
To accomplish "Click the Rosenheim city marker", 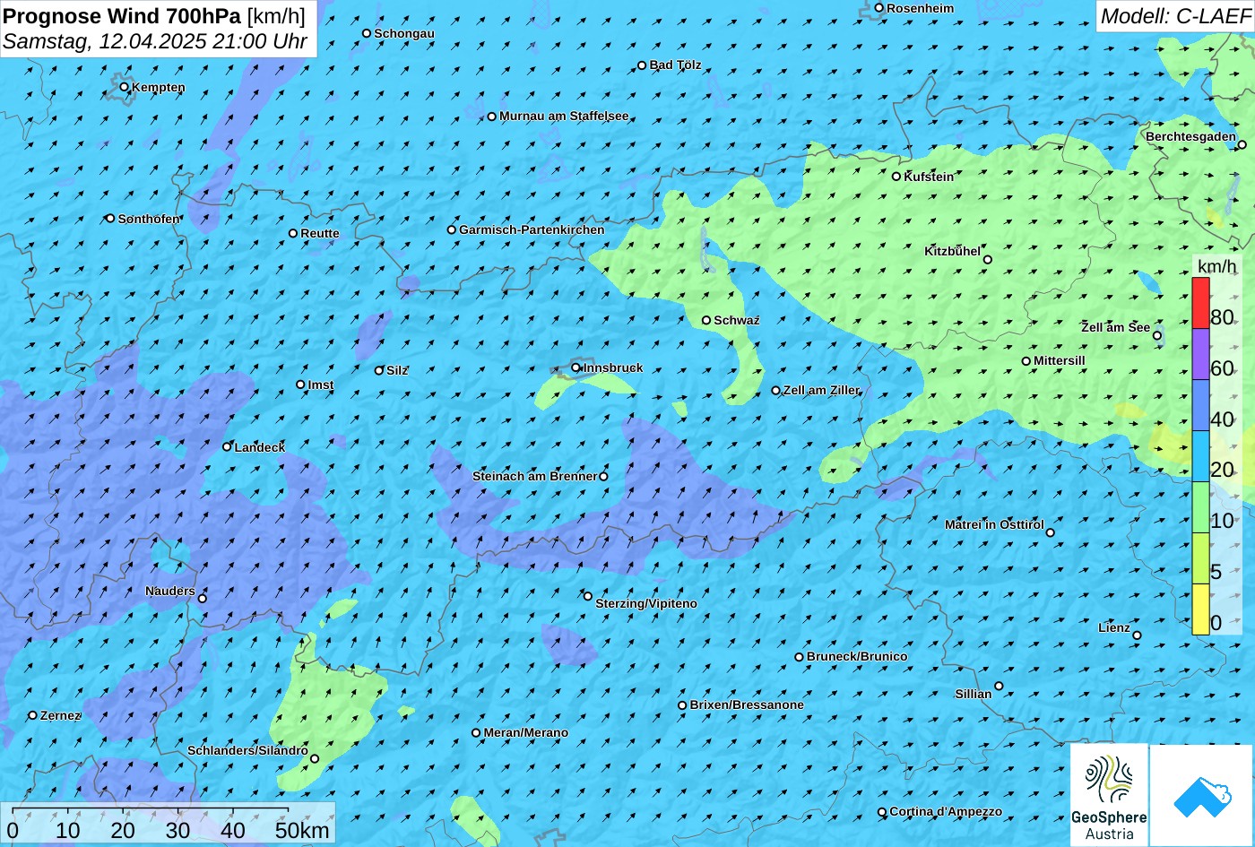I will click(879, 8).
